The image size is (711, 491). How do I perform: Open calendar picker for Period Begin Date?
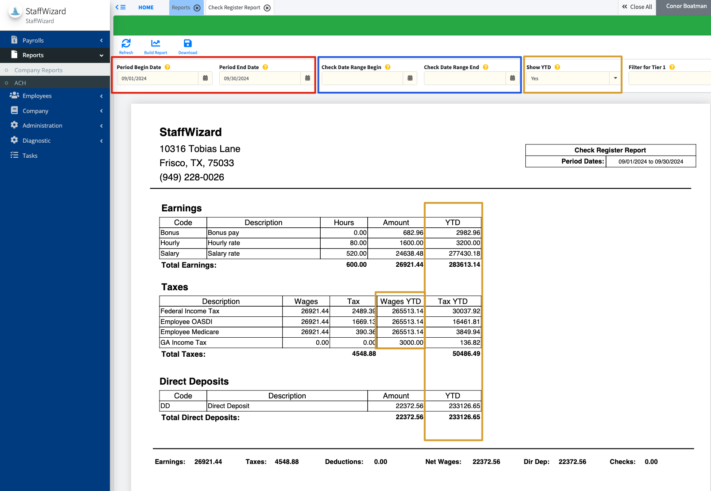pos(205,78)
